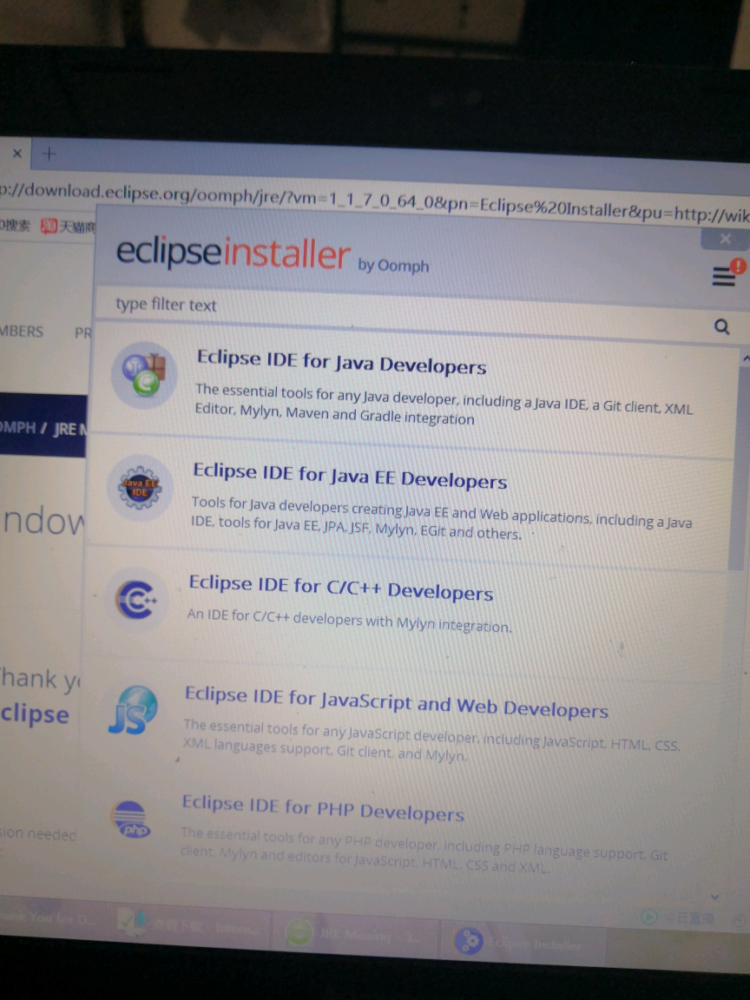Open the Tmall bookmark in browser
This screenshot has height=1000, width=750.
(69, 227)
